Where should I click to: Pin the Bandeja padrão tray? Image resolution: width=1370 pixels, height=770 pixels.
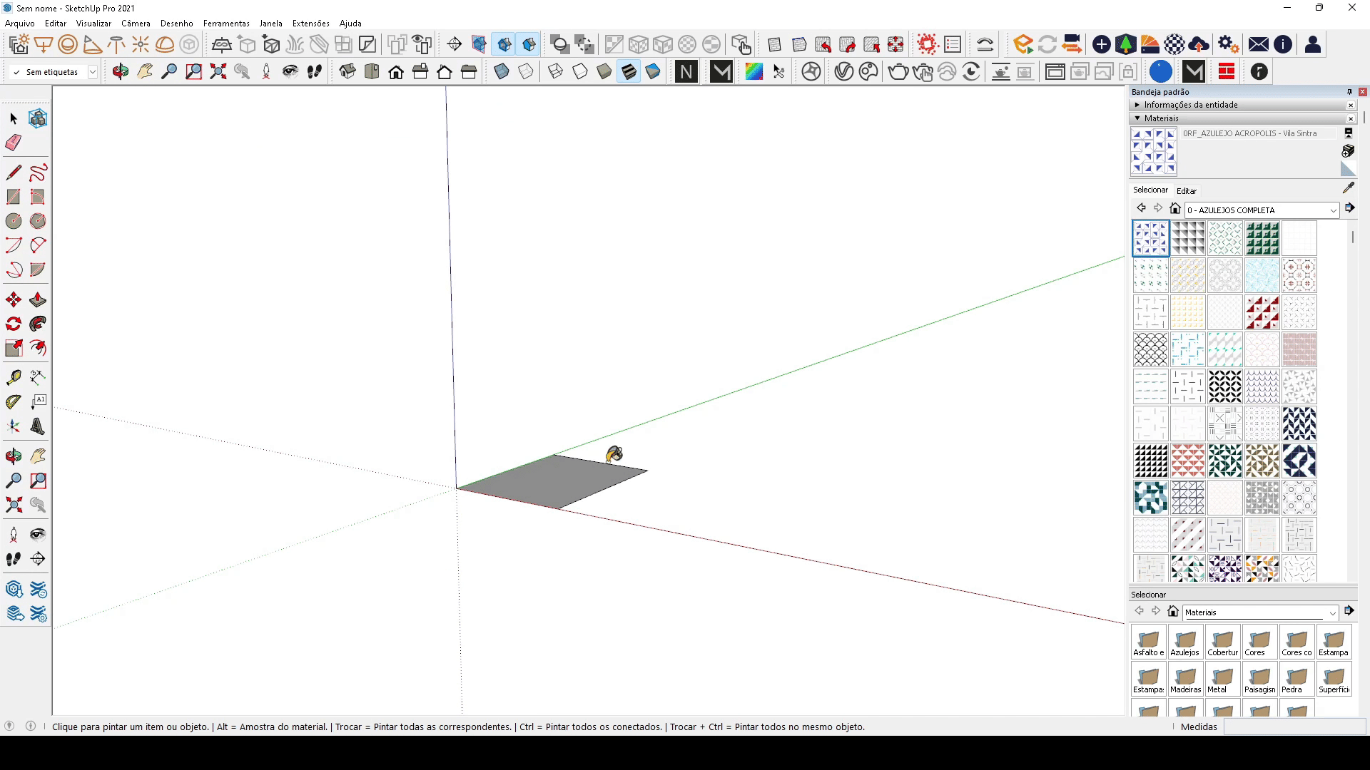(1349, 92)
